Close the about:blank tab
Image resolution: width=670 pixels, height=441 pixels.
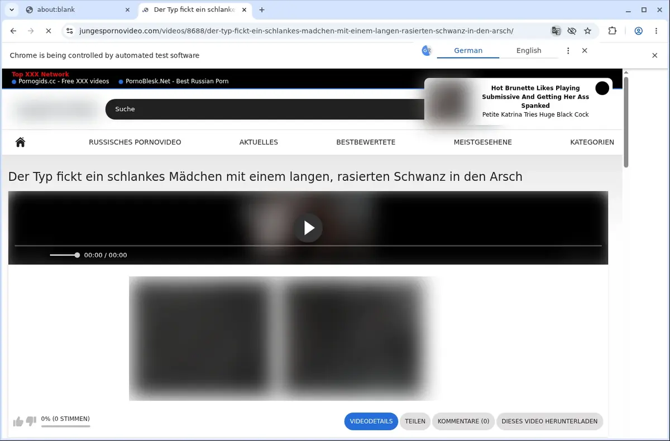tap(127, 9)
